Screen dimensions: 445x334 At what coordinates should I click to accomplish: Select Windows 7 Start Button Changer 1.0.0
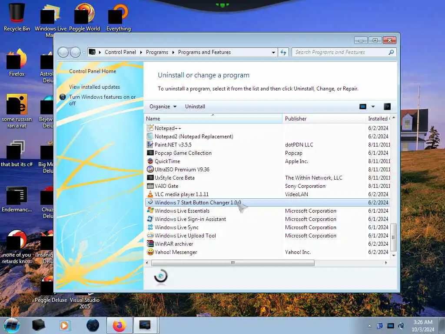tap(267, 203)
